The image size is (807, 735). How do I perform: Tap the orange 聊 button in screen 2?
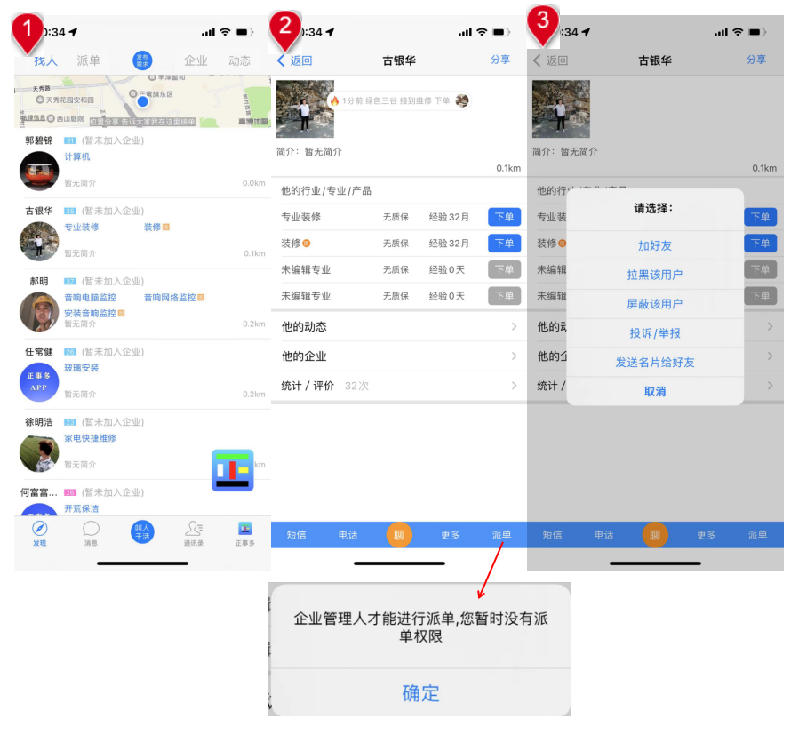coord(399,535)
